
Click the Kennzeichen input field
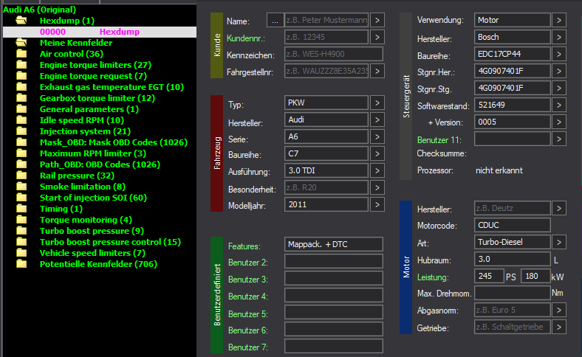click(x=334, y=54)
